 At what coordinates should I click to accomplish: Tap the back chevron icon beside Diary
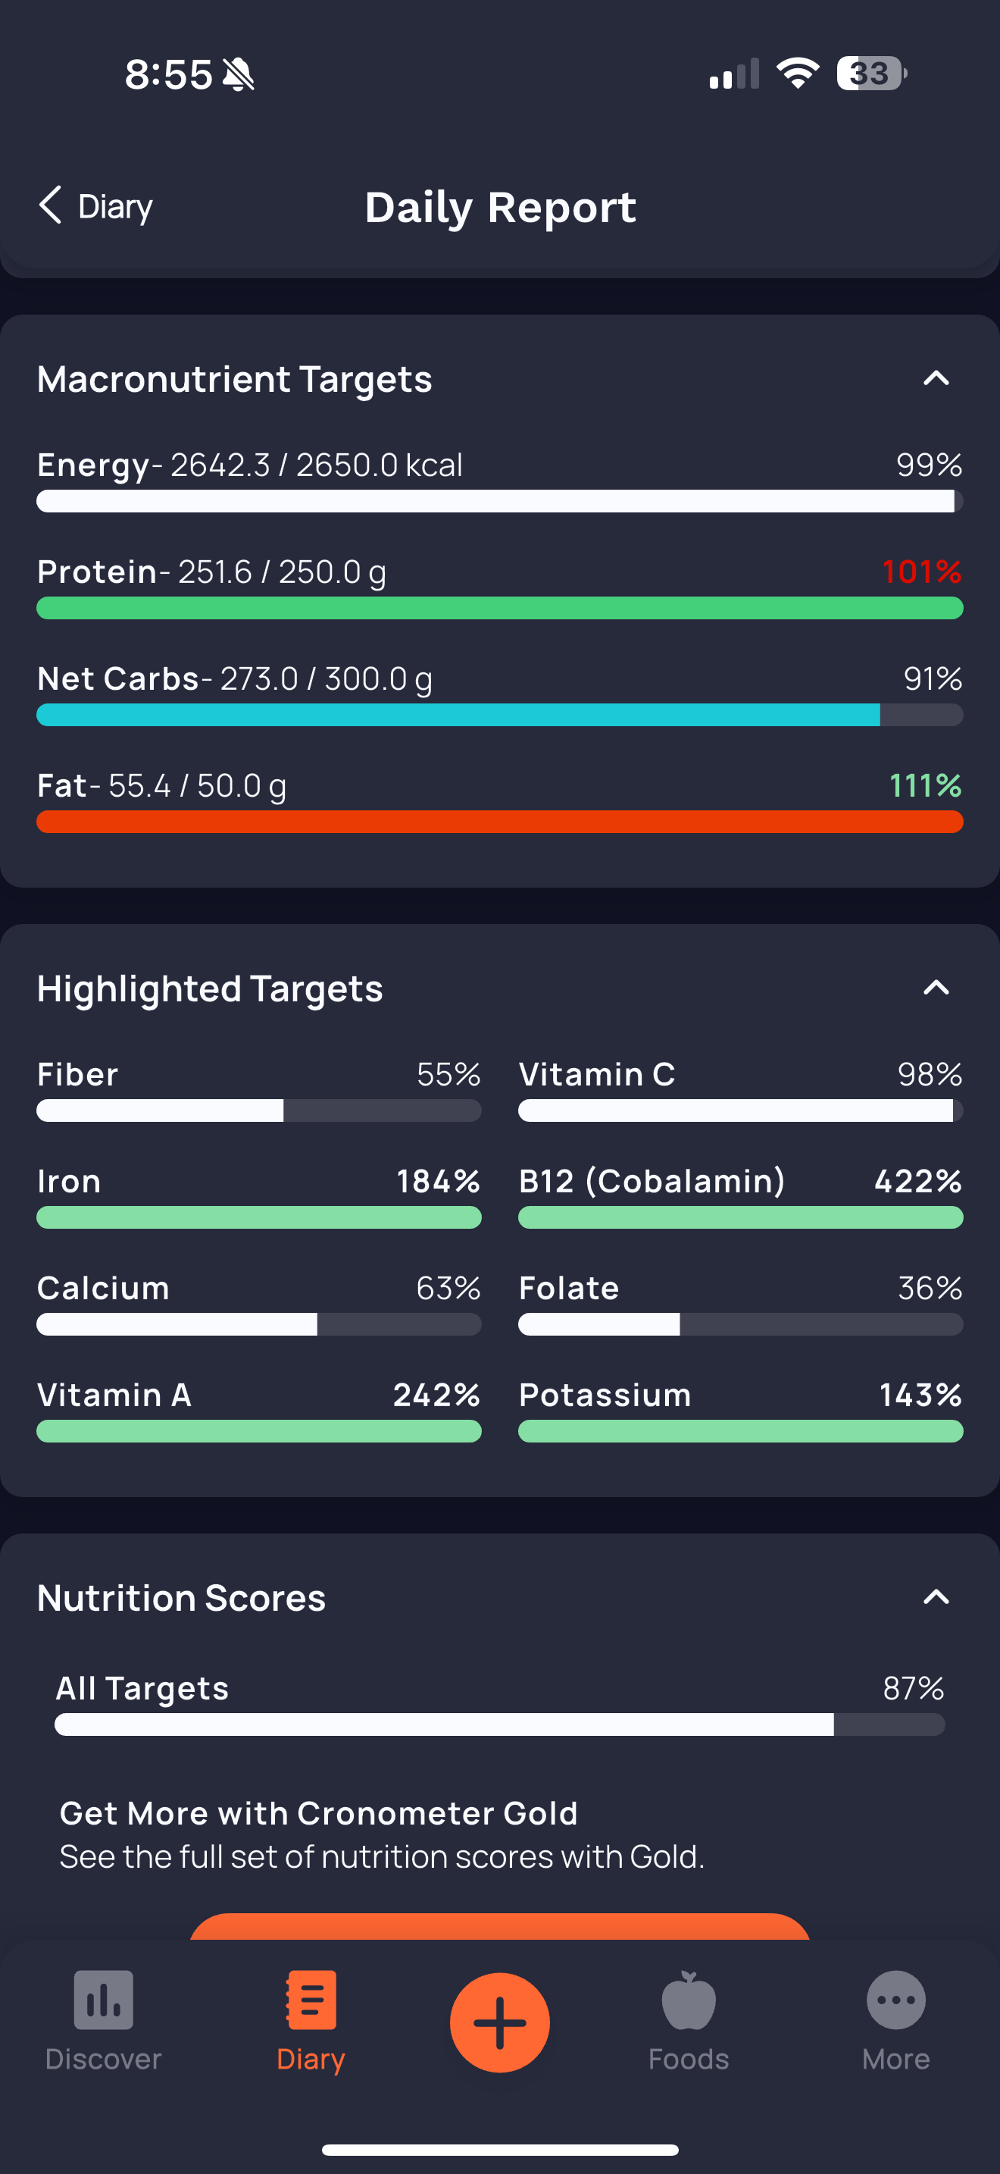51,205
